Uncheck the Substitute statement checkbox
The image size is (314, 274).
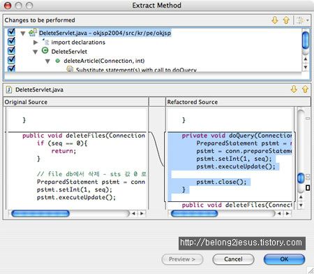click(x=11, y=68)
